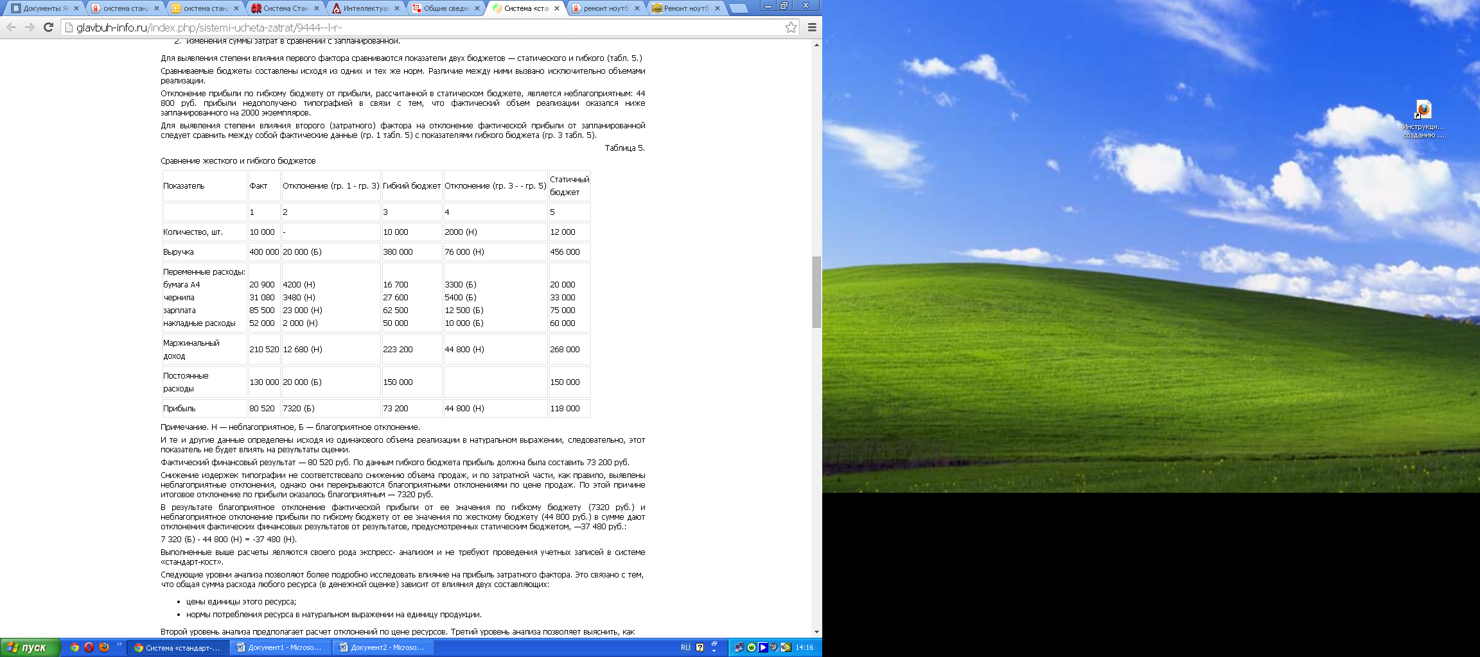1480x657 pixels.
Task: Open the Chrome menu icon
Action: point(812,27)
